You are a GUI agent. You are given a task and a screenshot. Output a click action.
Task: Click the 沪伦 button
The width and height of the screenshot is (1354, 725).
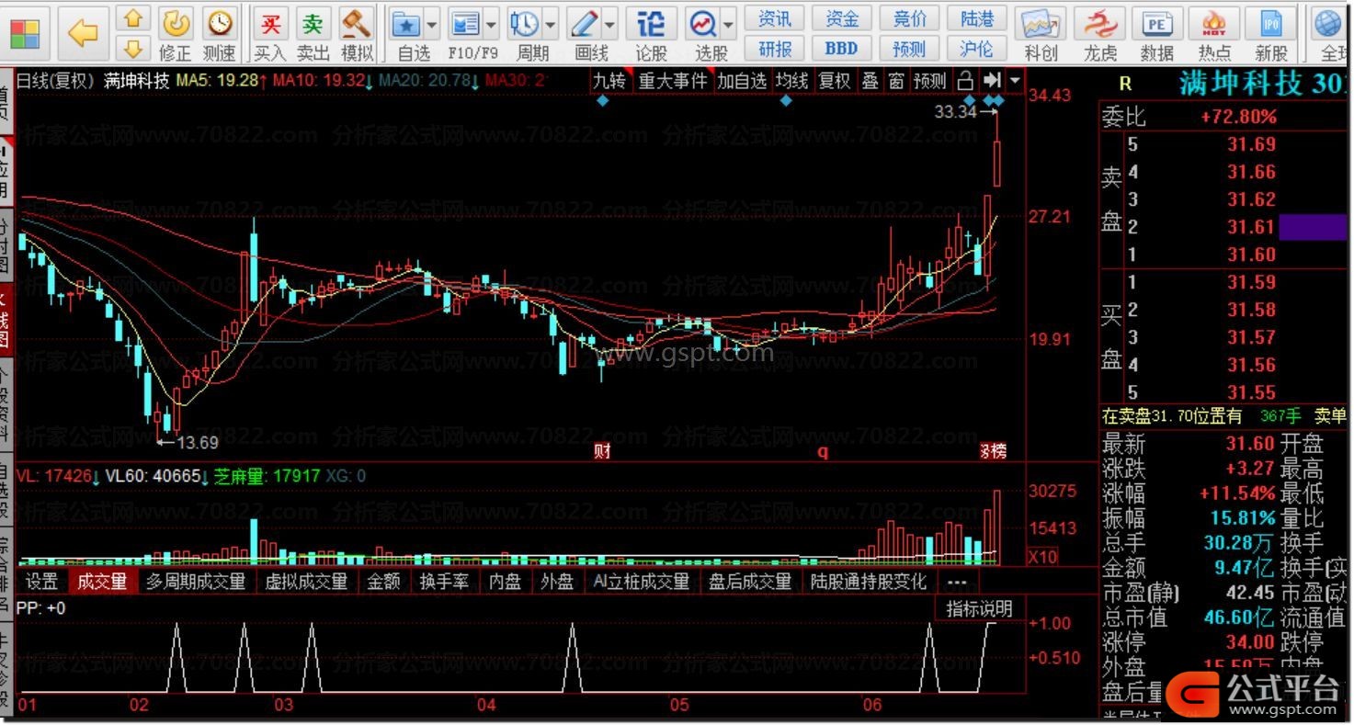point(977,48)
